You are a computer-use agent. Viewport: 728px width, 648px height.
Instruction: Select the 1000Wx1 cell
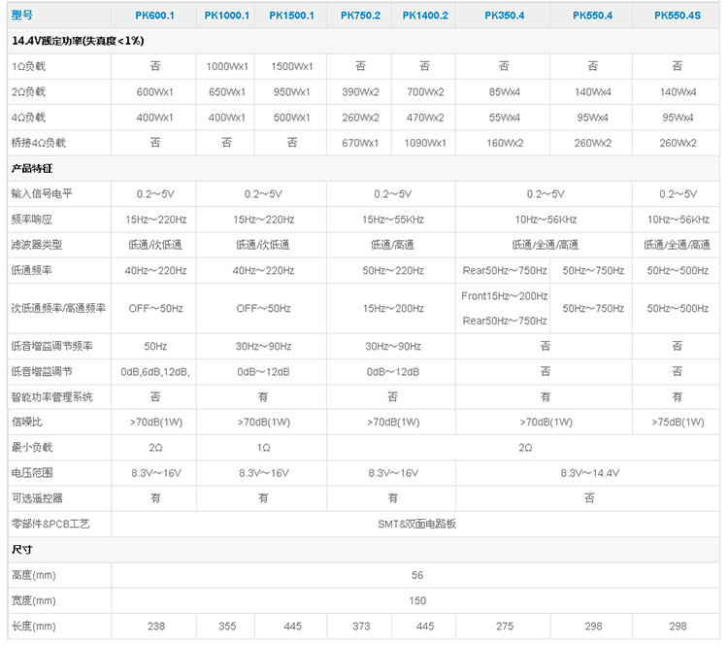(227, 66)
